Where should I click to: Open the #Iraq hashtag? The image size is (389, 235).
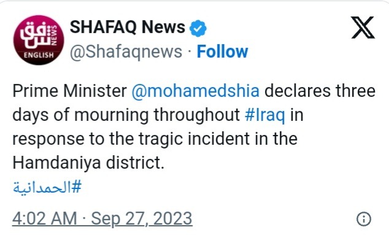(264, 115)
